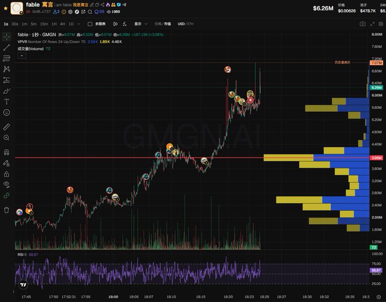Toggle stay-in-drawing-mode pencil lock
Viewport: 386px width, 302px height.
click(x=7, y=163)
